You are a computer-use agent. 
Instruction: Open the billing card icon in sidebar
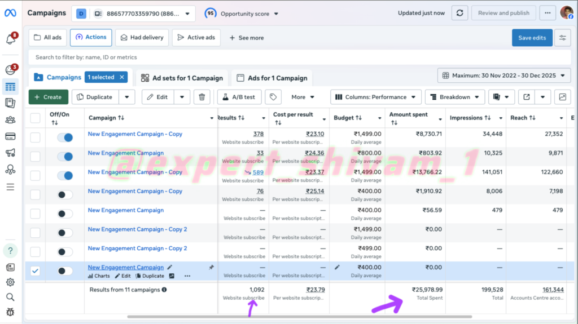pyautogui.click(x=10, y=136)
